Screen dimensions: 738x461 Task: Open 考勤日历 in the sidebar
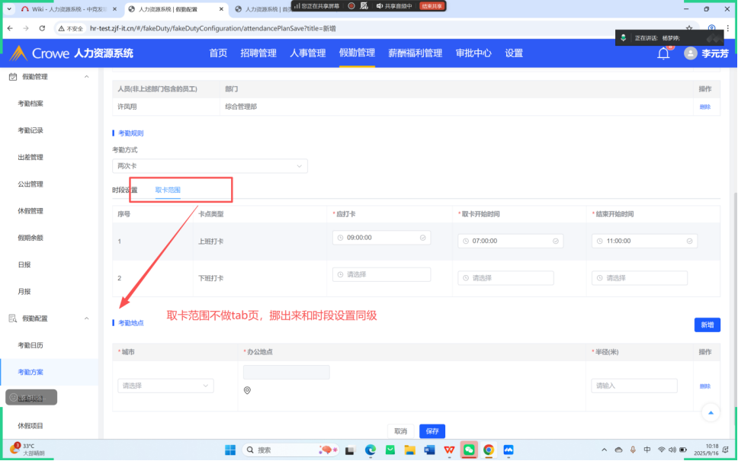click(x=30, y=345)
